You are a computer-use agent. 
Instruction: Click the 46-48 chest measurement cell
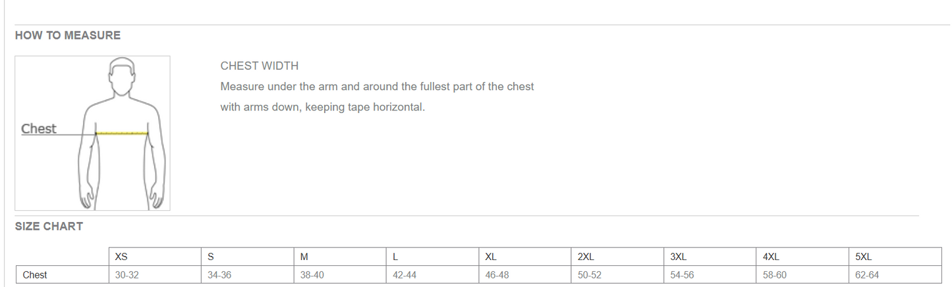pos(526,275)
